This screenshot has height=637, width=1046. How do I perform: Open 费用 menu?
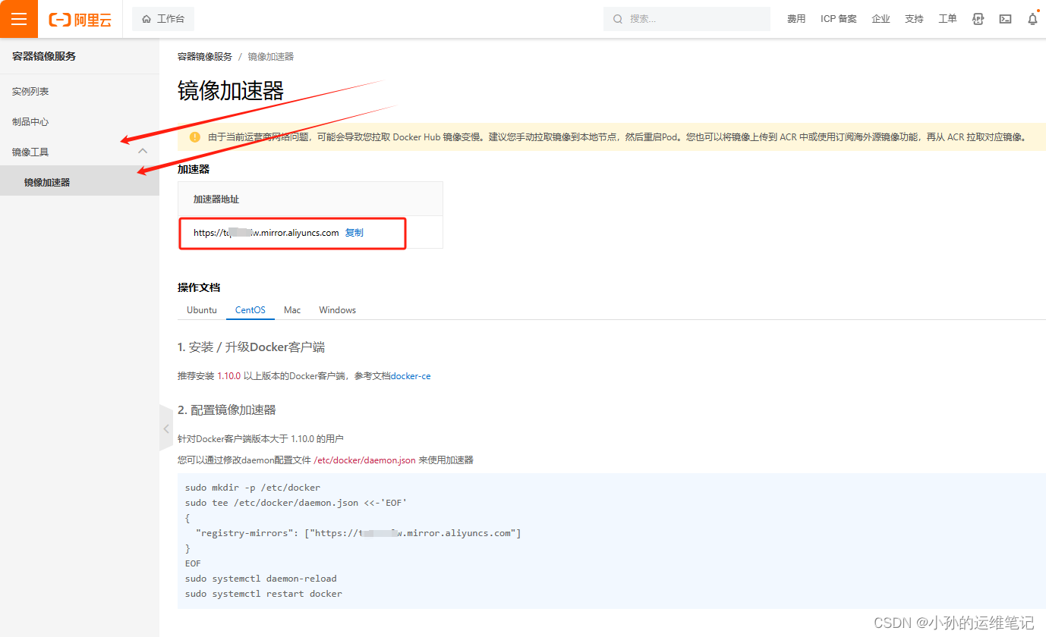796,19
